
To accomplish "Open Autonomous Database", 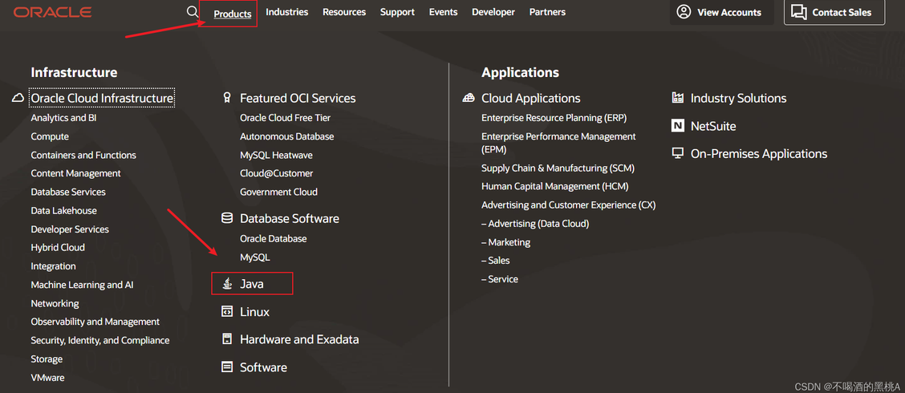I will [x=287, y=136].
